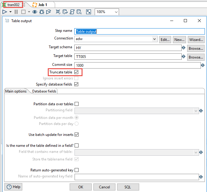This screenshot has height=192, width=207.
Task: Switch to the Database fields tab
Action: 44,91
